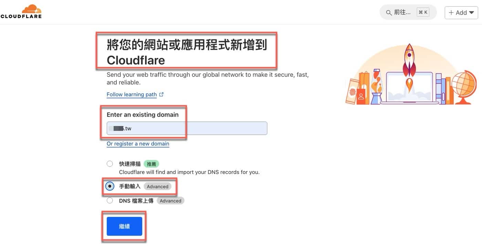Click the Advanced badge beside DNS 檔案上傳
The image size is (482, 250).
click(x=170, y=200)
